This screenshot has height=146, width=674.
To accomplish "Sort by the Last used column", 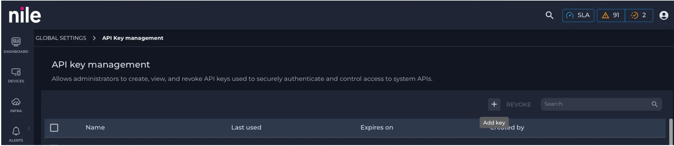I will (246, 128).
